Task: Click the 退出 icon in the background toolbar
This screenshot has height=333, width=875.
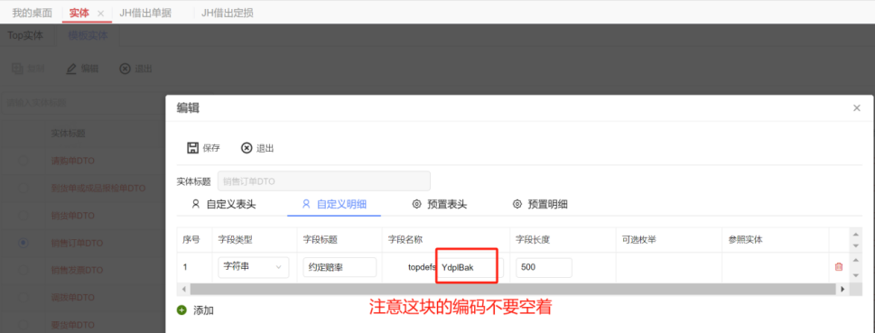Action: point(125,69)
